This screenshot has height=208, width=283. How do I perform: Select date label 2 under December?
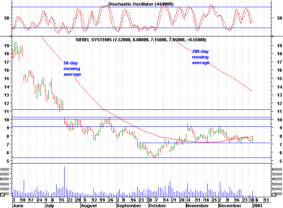click(x=220, y=200)
